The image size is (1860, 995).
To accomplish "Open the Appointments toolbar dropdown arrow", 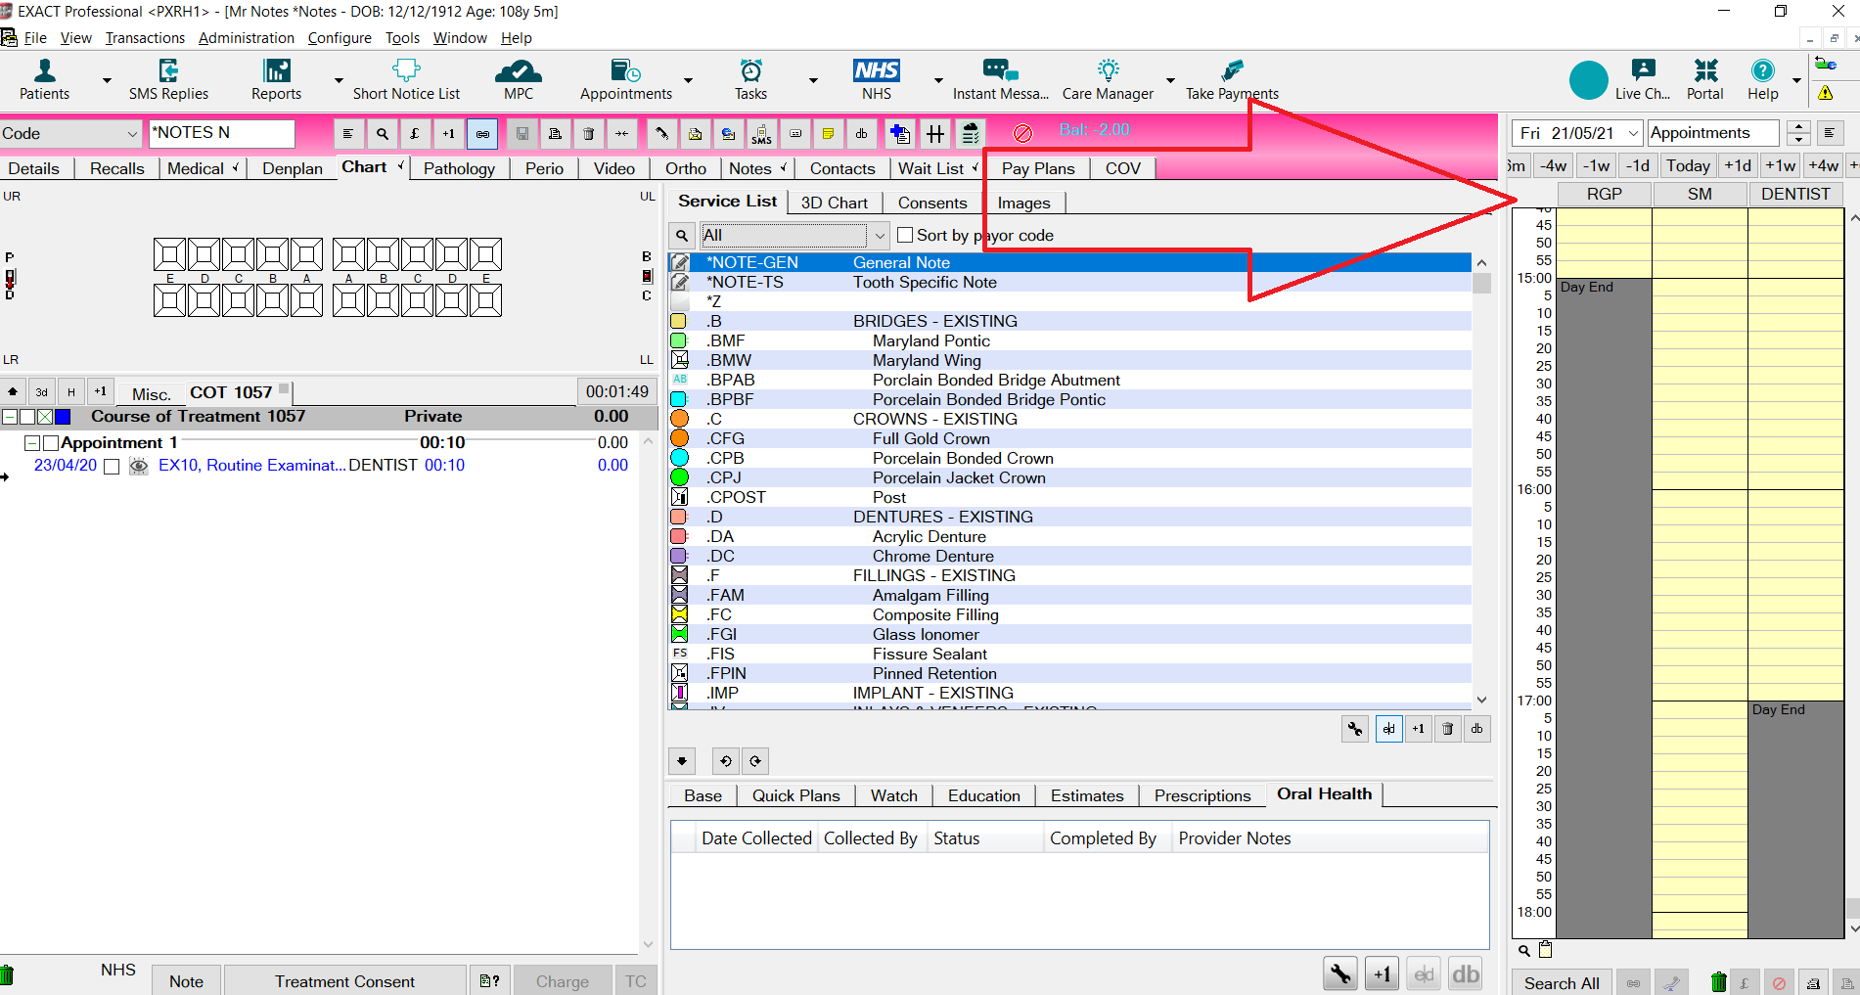I will (x=688, y=80).
